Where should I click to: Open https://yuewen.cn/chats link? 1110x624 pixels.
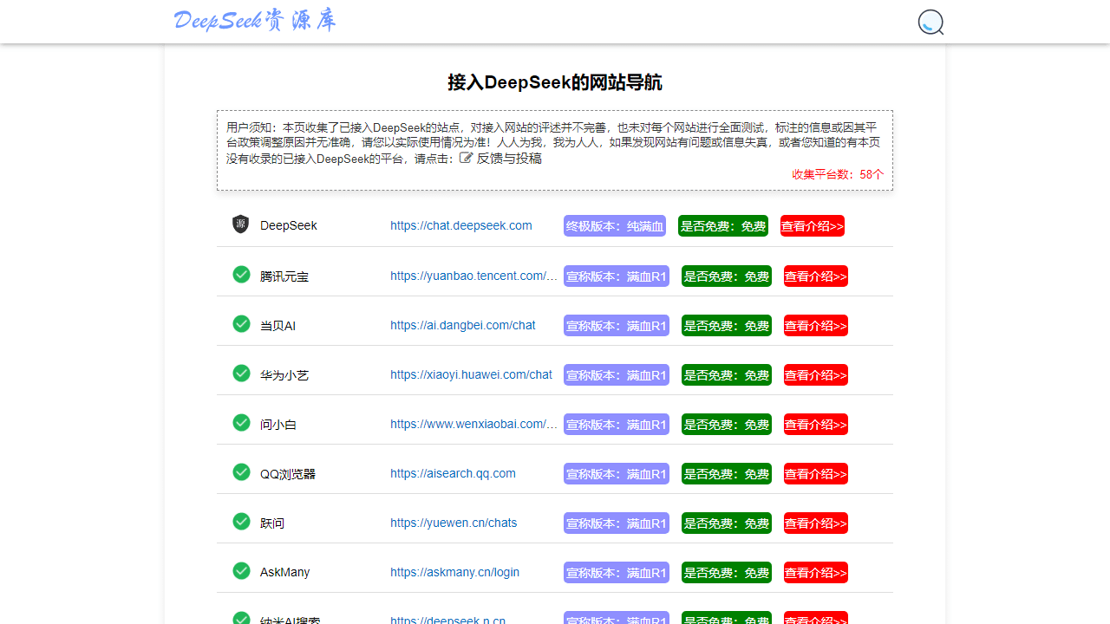click(454, 523)
